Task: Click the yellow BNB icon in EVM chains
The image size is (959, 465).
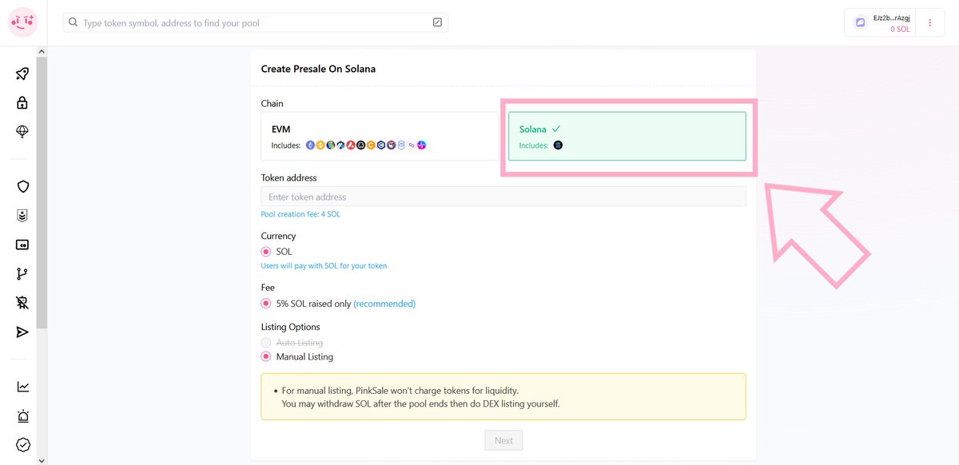Action: click(320, 145)
